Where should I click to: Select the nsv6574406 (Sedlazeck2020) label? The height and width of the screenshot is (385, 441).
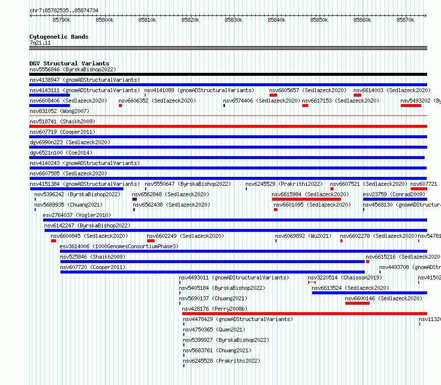pos(262,101)
